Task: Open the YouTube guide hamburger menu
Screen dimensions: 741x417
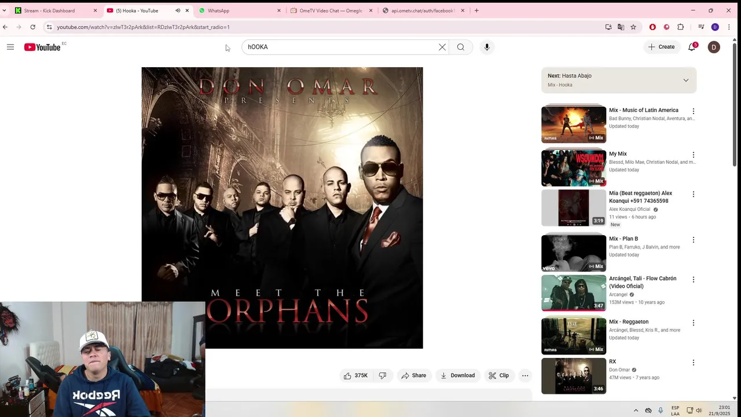Action: point(10,47)
